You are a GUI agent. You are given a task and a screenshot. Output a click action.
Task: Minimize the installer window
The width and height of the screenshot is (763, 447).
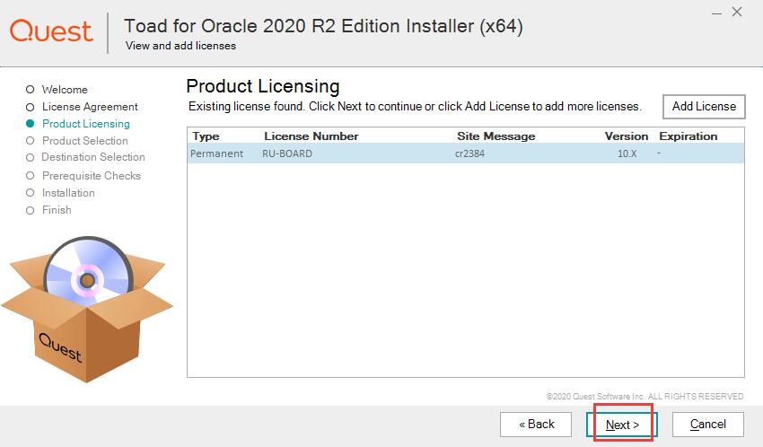pyautogui.click(x=716, y=12)
